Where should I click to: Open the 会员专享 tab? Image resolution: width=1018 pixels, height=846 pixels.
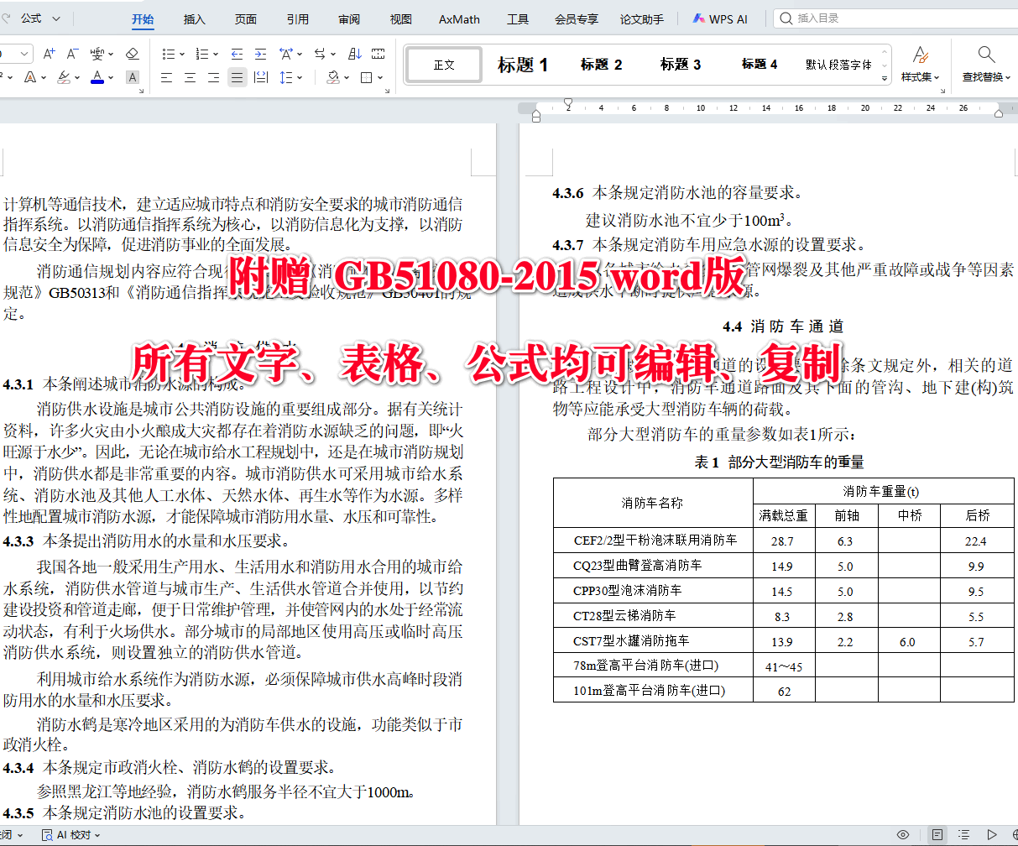coord(576,18)
